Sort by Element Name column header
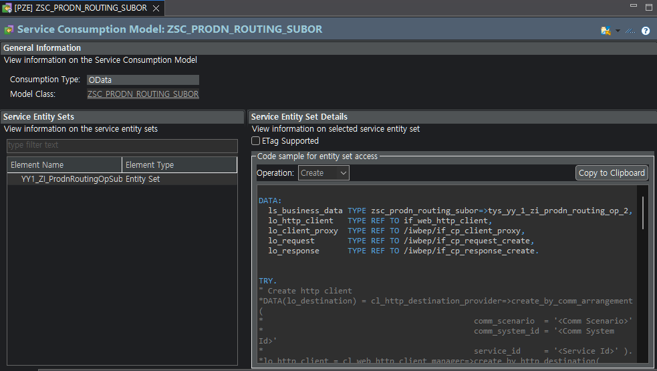Image resolution: width=657 pixels, height=371 pixels. [65, 164]
